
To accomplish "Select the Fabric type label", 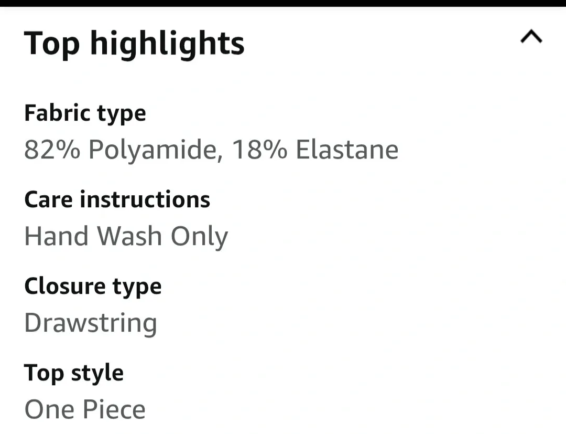I will pos(85,113).
